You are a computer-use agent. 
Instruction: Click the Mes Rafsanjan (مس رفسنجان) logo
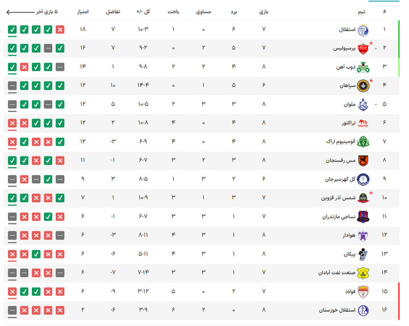(364, 160)
